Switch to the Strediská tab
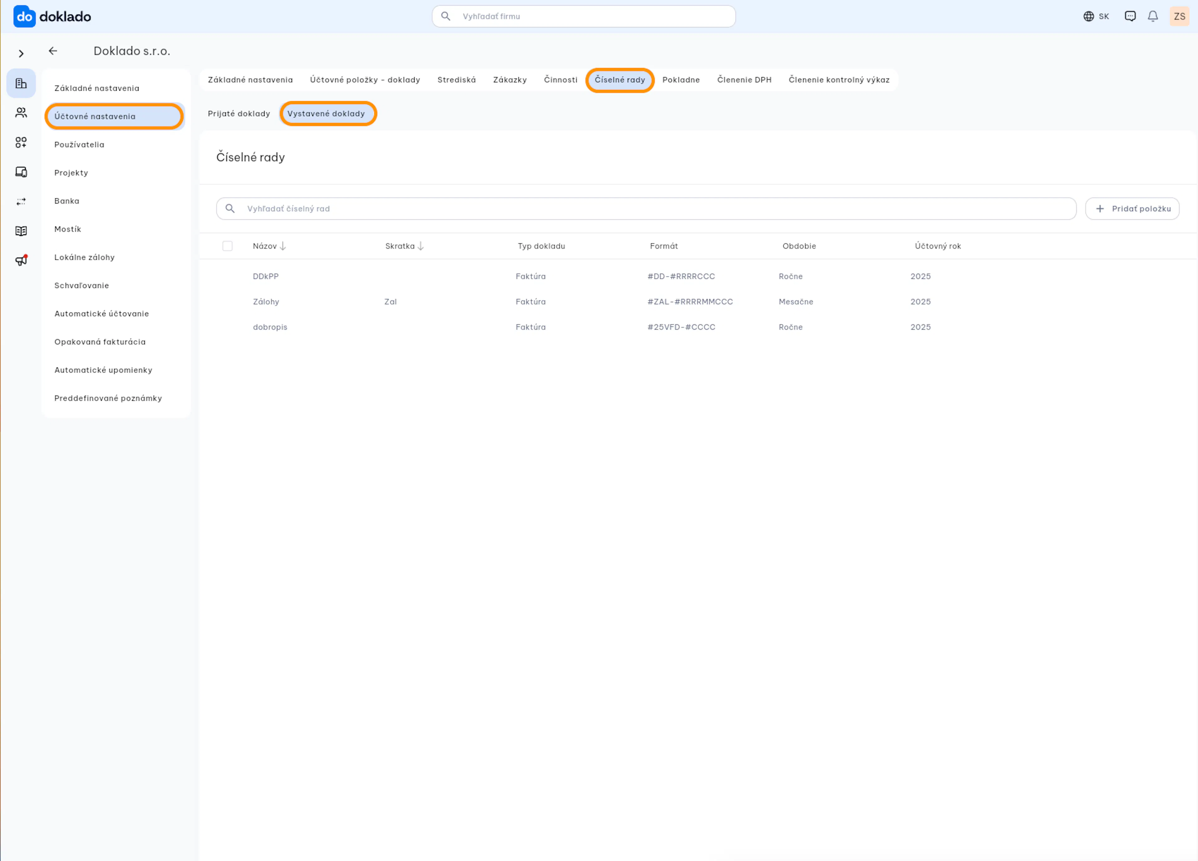Viewport: 1198px width, 861px height. [x=456, y=80]
